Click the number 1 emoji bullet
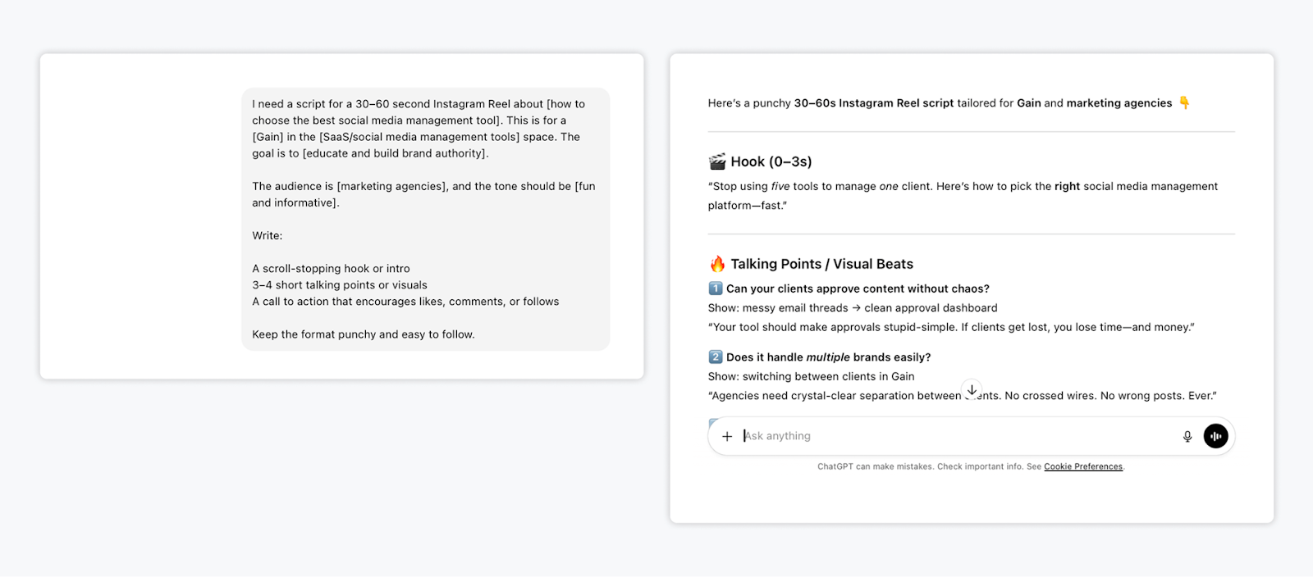Viewport: 1313px width, 577px height. click(x=716, y=288)
